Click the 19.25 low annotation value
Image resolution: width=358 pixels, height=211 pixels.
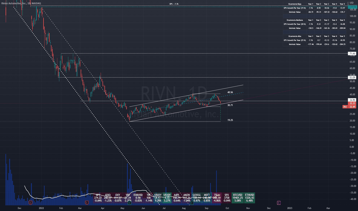tap(230, 120)
